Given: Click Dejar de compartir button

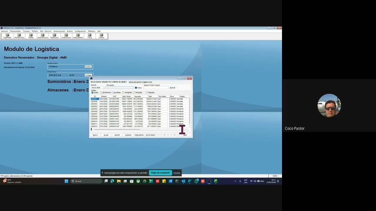Looking at the screenshot, I should point(160,173).
